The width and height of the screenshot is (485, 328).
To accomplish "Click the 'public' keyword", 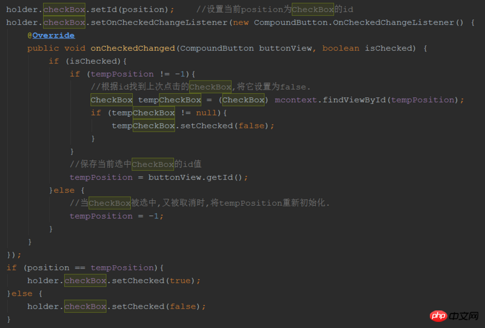I will pyautogui.click(x=43, y=48).
